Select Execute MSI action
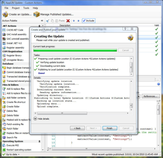The width and height of the screenshot is (163, 158). pos(11,145)
